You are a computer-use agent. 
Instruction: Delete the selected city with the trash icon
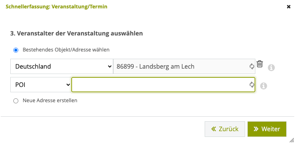(x=260, y=64)
